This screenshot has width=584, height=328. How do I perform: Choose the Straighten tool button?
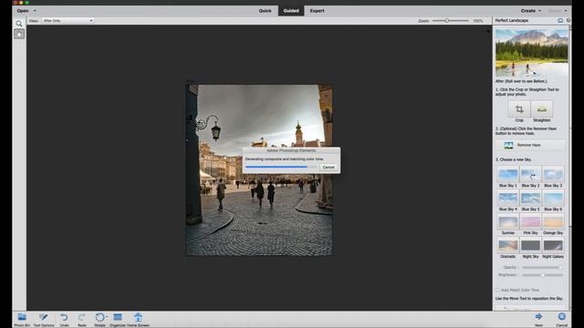(x=542, y=109)
